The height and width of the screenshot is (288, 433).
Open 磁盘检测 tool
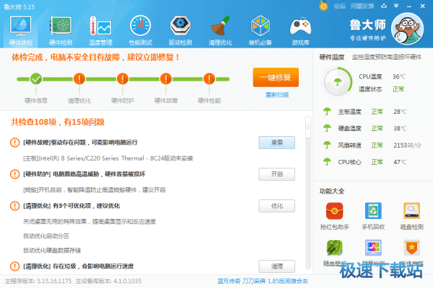411,216
